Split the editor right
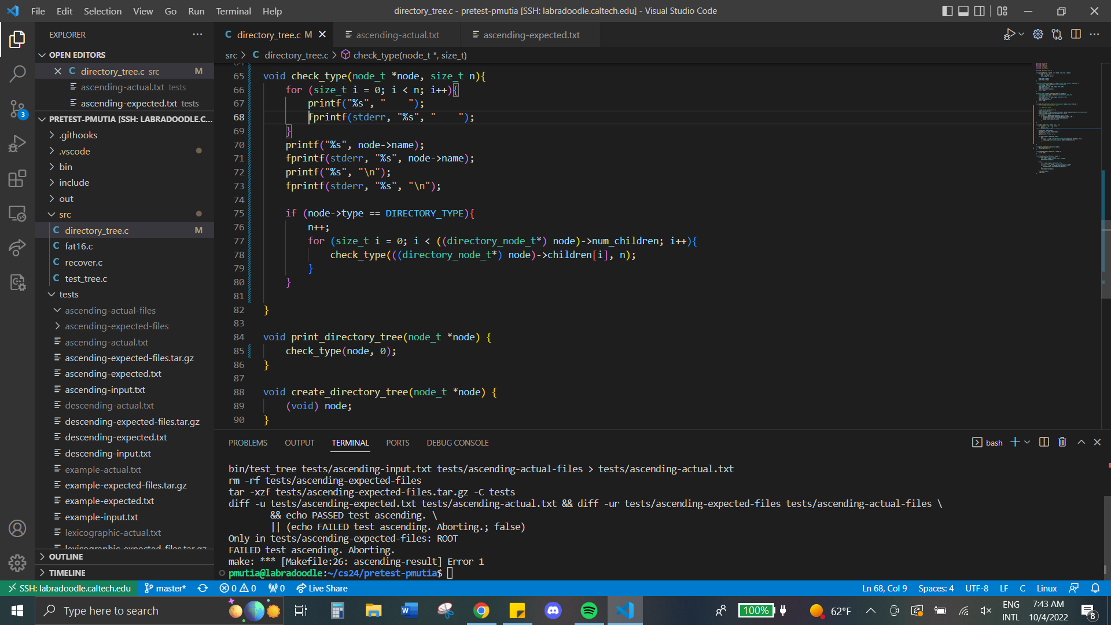Image resolution: width=1111 pixels, height=625 pixels. pos(1076,35)
